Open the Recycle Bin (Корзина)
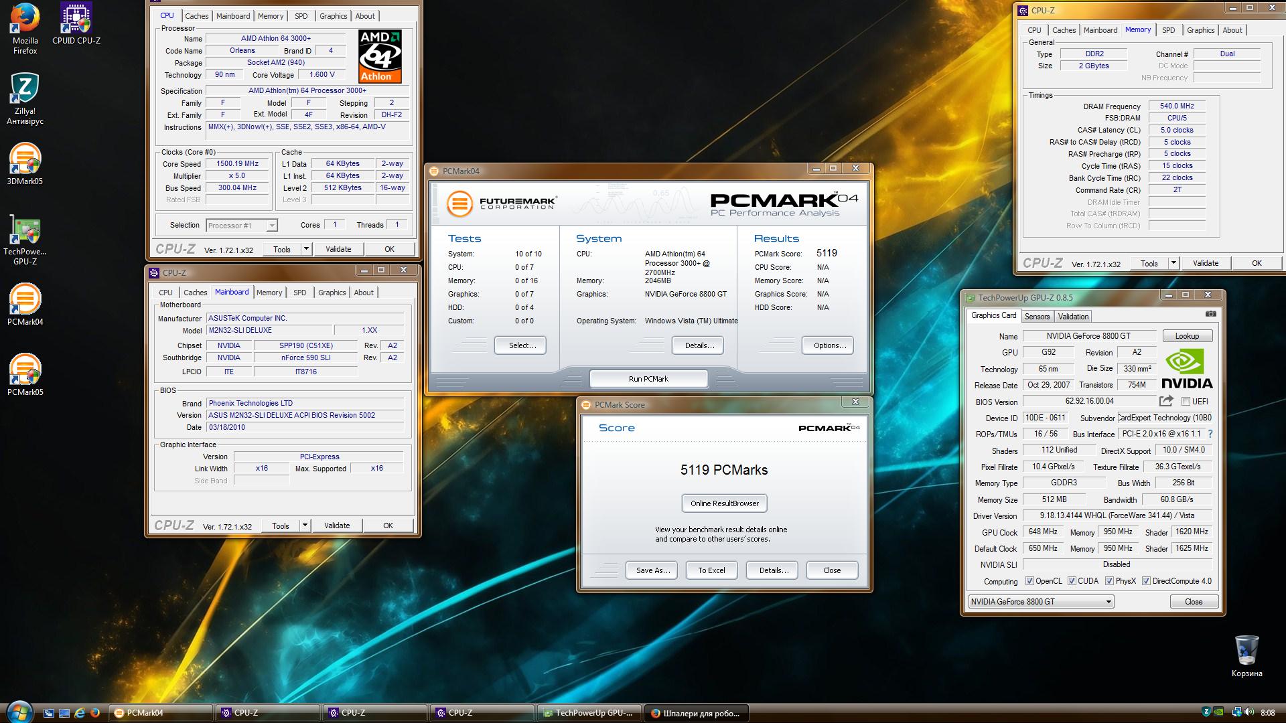1286x723 pixels. [1246, 657]
